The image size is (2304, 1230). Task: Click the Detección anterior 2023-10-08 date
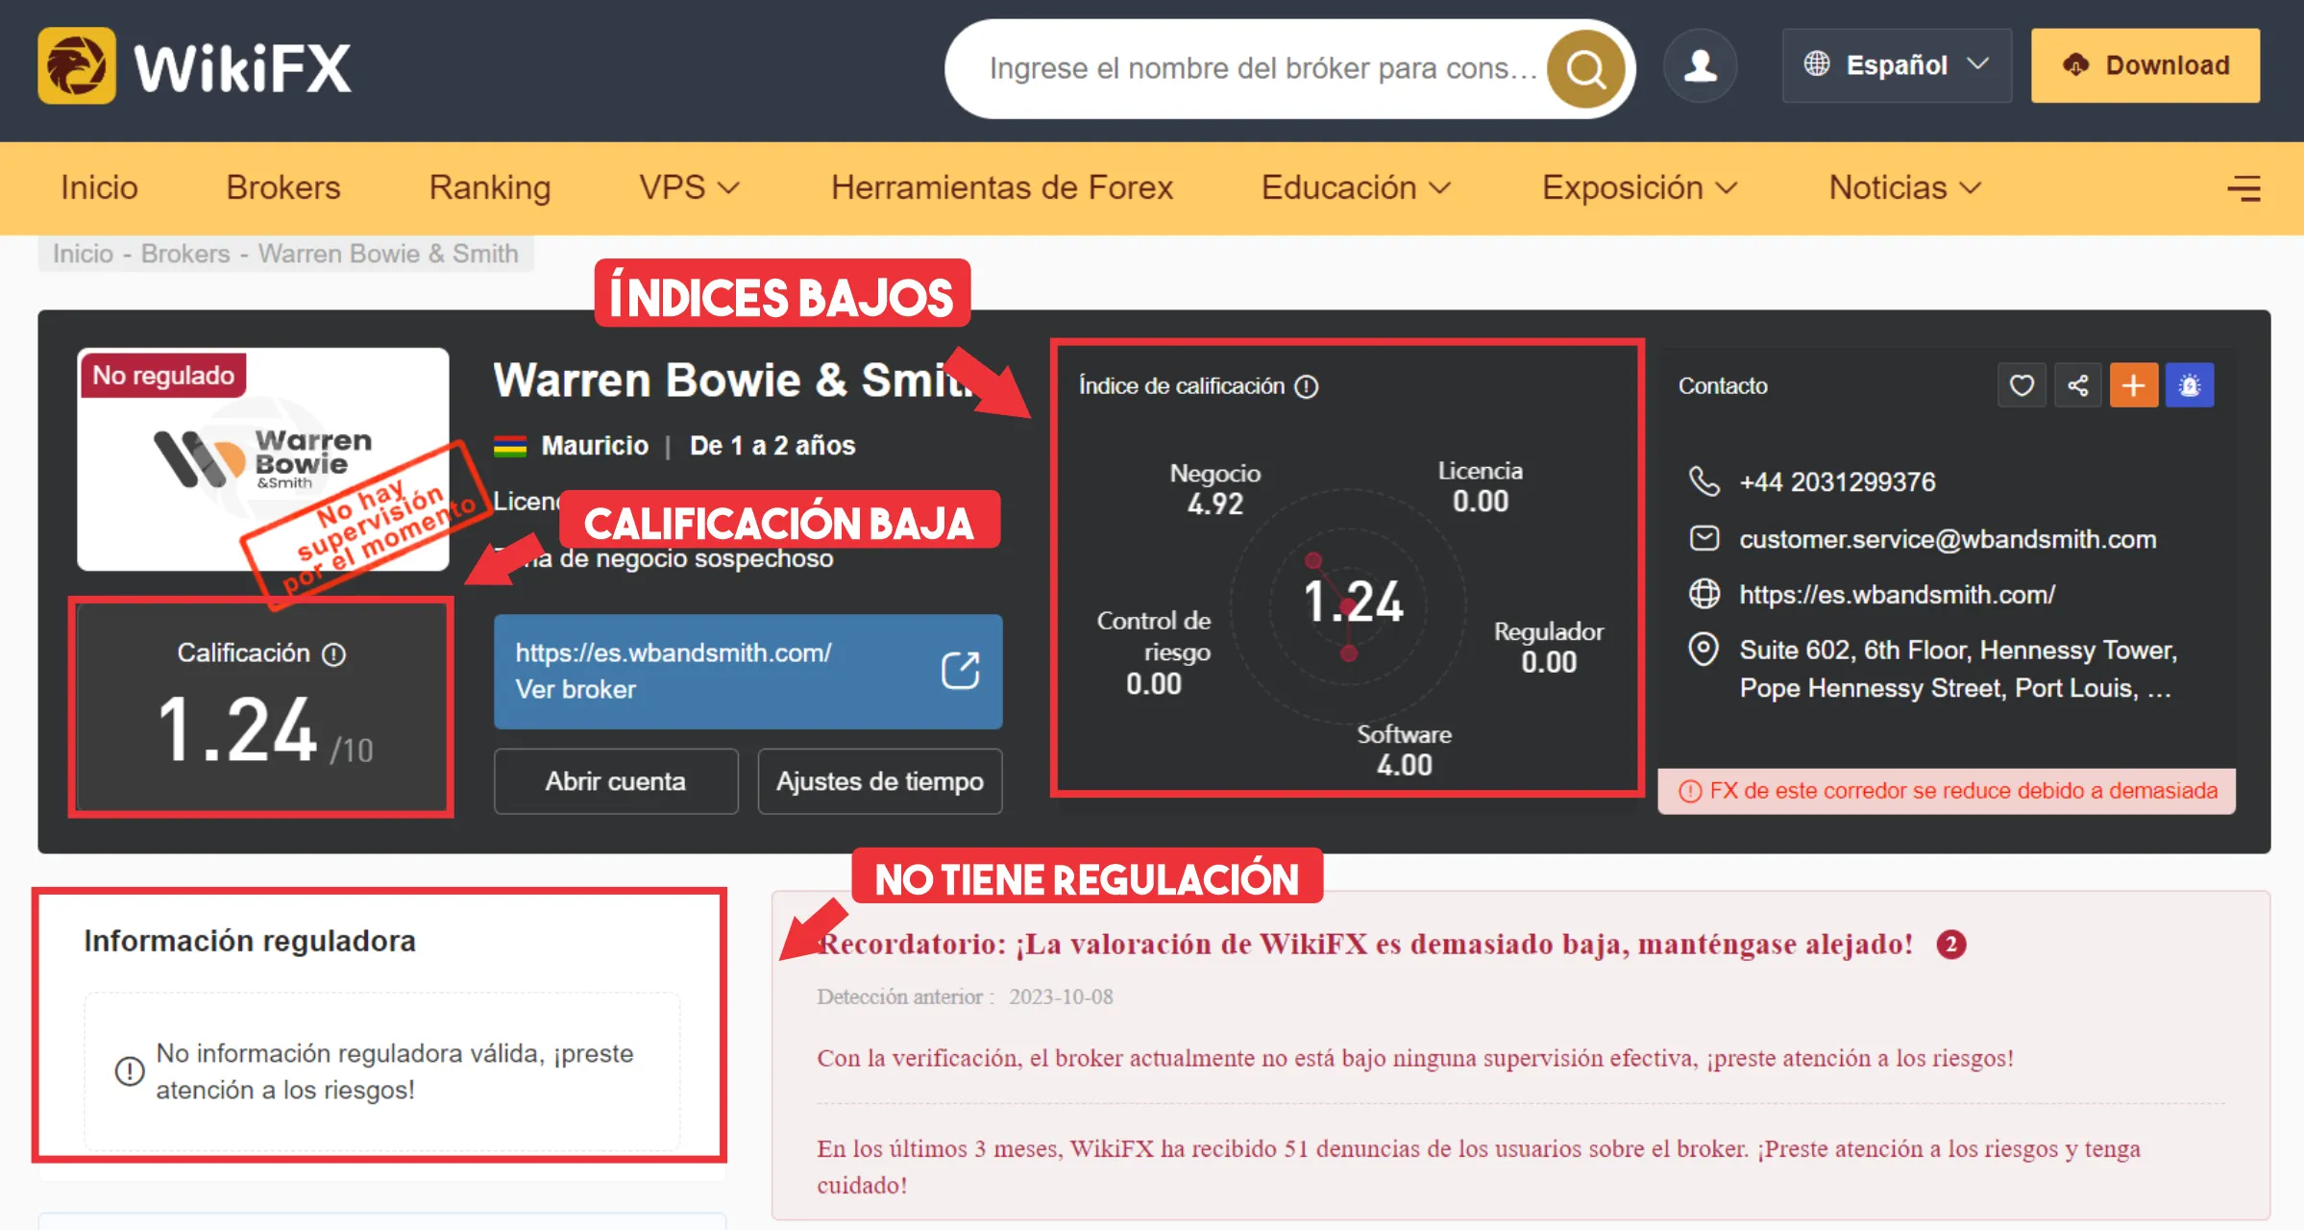pyautogui.click(x=965, y=996)
